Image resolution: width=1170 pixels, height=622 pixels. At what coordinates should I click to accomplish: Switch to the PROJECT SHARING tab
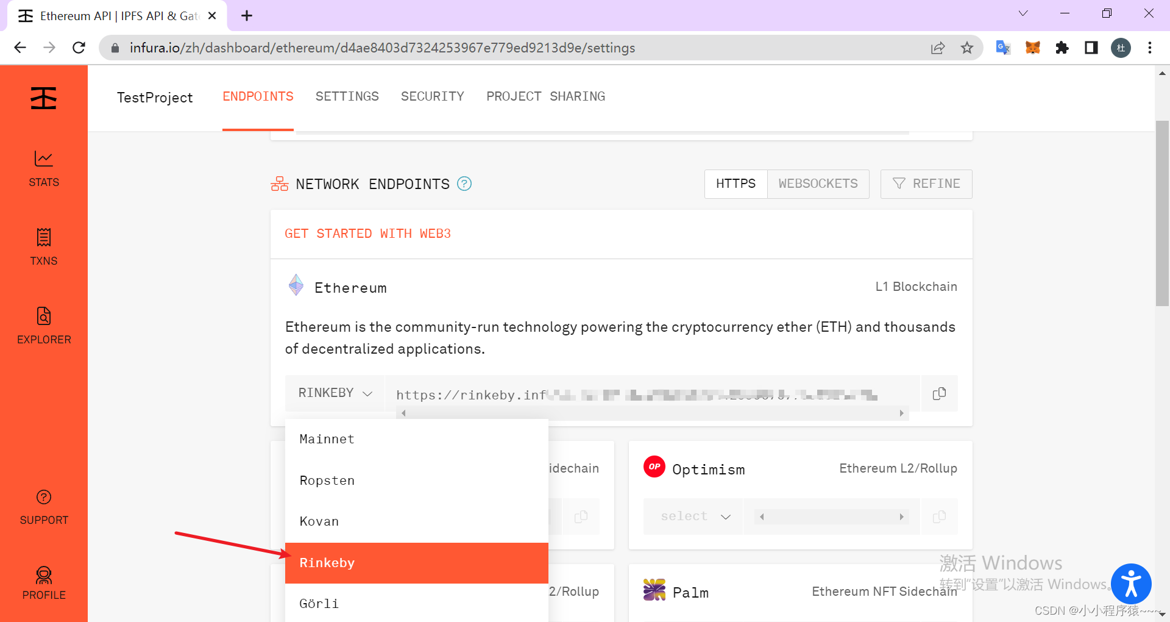click(x=546, y=96)
